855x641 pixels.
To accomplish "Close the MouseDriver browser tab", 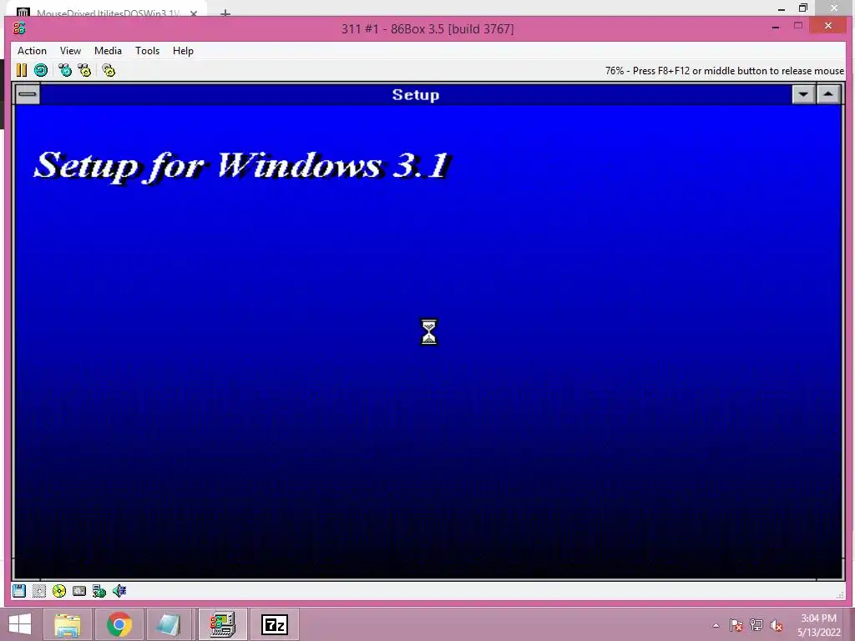I will [194, 13].
